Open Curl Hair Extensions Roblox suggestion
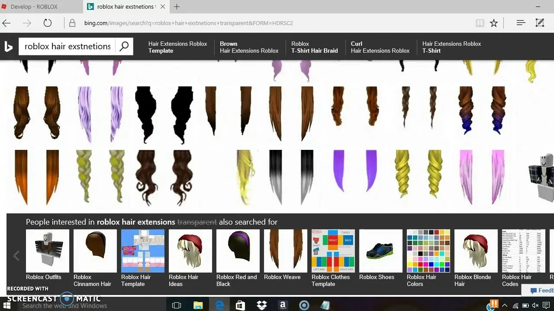This screenshot has height=311, width=554. coord(380,47)
